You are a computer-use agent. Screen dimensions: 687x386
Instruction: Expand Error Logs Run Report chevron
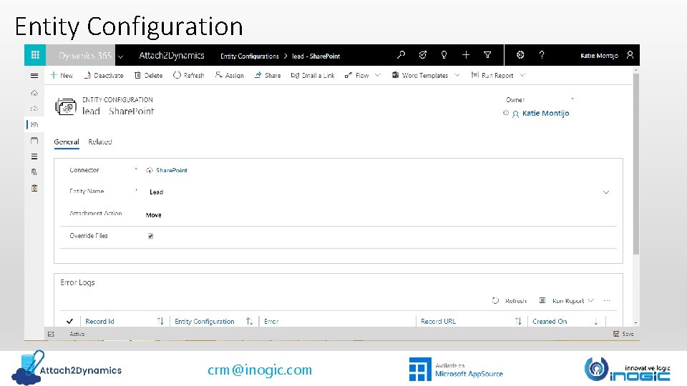(x=590, y=301)
